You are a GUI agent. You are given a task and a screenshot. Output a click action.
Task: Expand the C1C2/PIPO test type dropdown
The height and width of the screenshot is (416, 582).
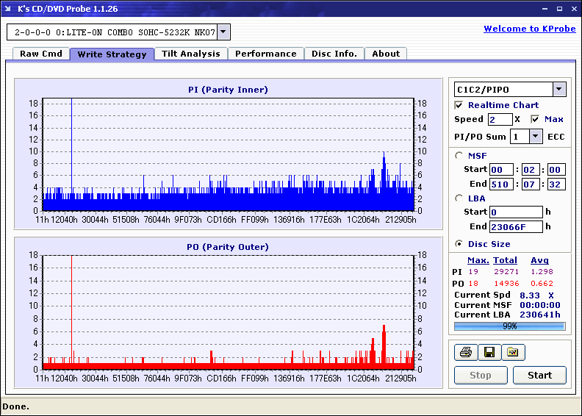pyautogui.click(x=558, y=90)
